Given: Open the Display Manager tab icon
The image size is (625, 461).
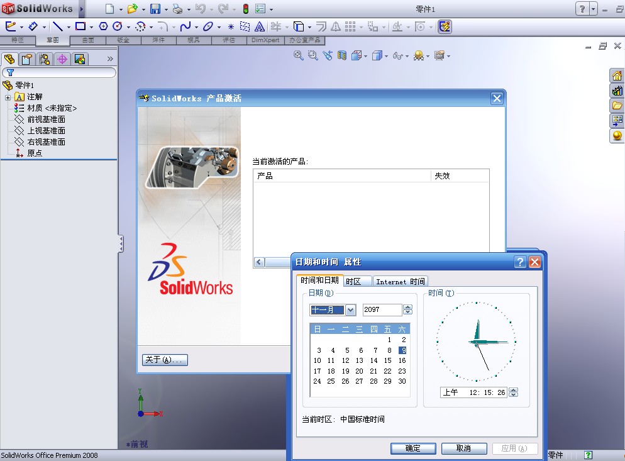Looking at the screenshot, I should pos(80,59).
